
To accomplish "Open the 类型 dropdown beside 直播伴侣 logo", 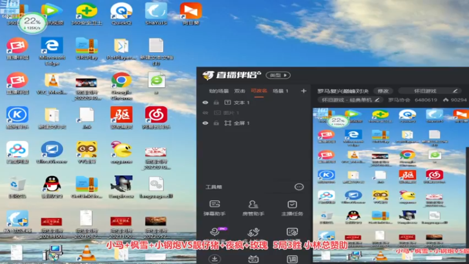I will click(278, 75).
